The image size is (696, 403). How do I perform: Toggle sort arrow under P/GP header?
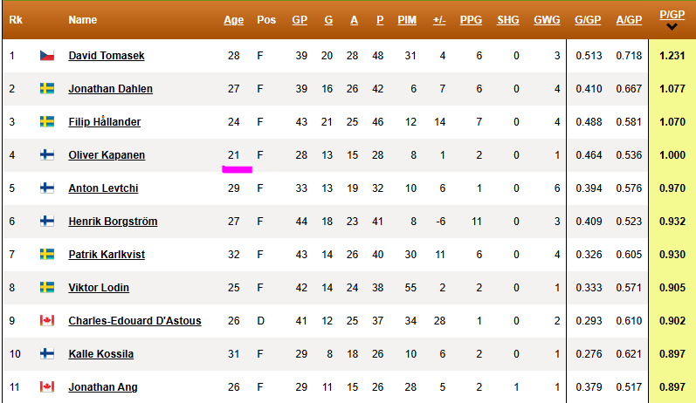(x=672, y=27)
